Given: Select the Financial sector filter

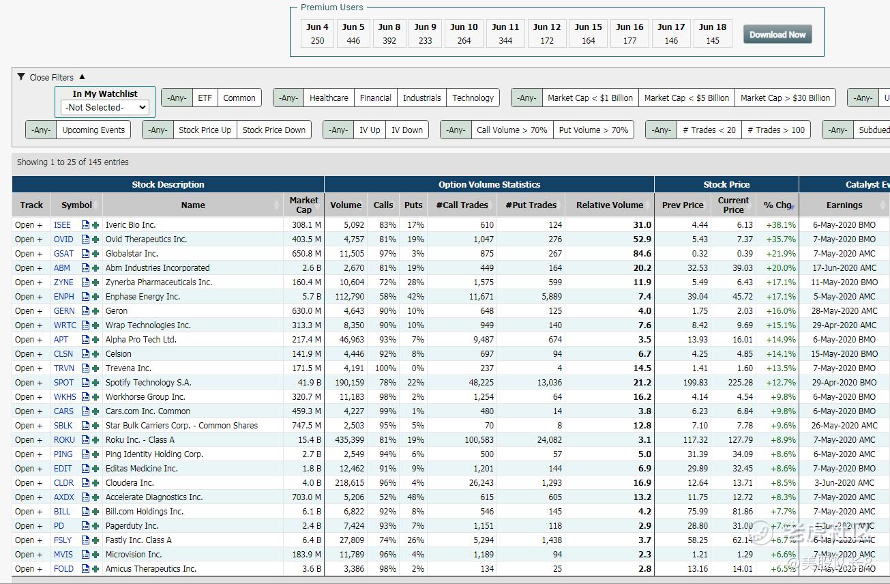Looking at the screenshot, I should (x=376, y=98).
